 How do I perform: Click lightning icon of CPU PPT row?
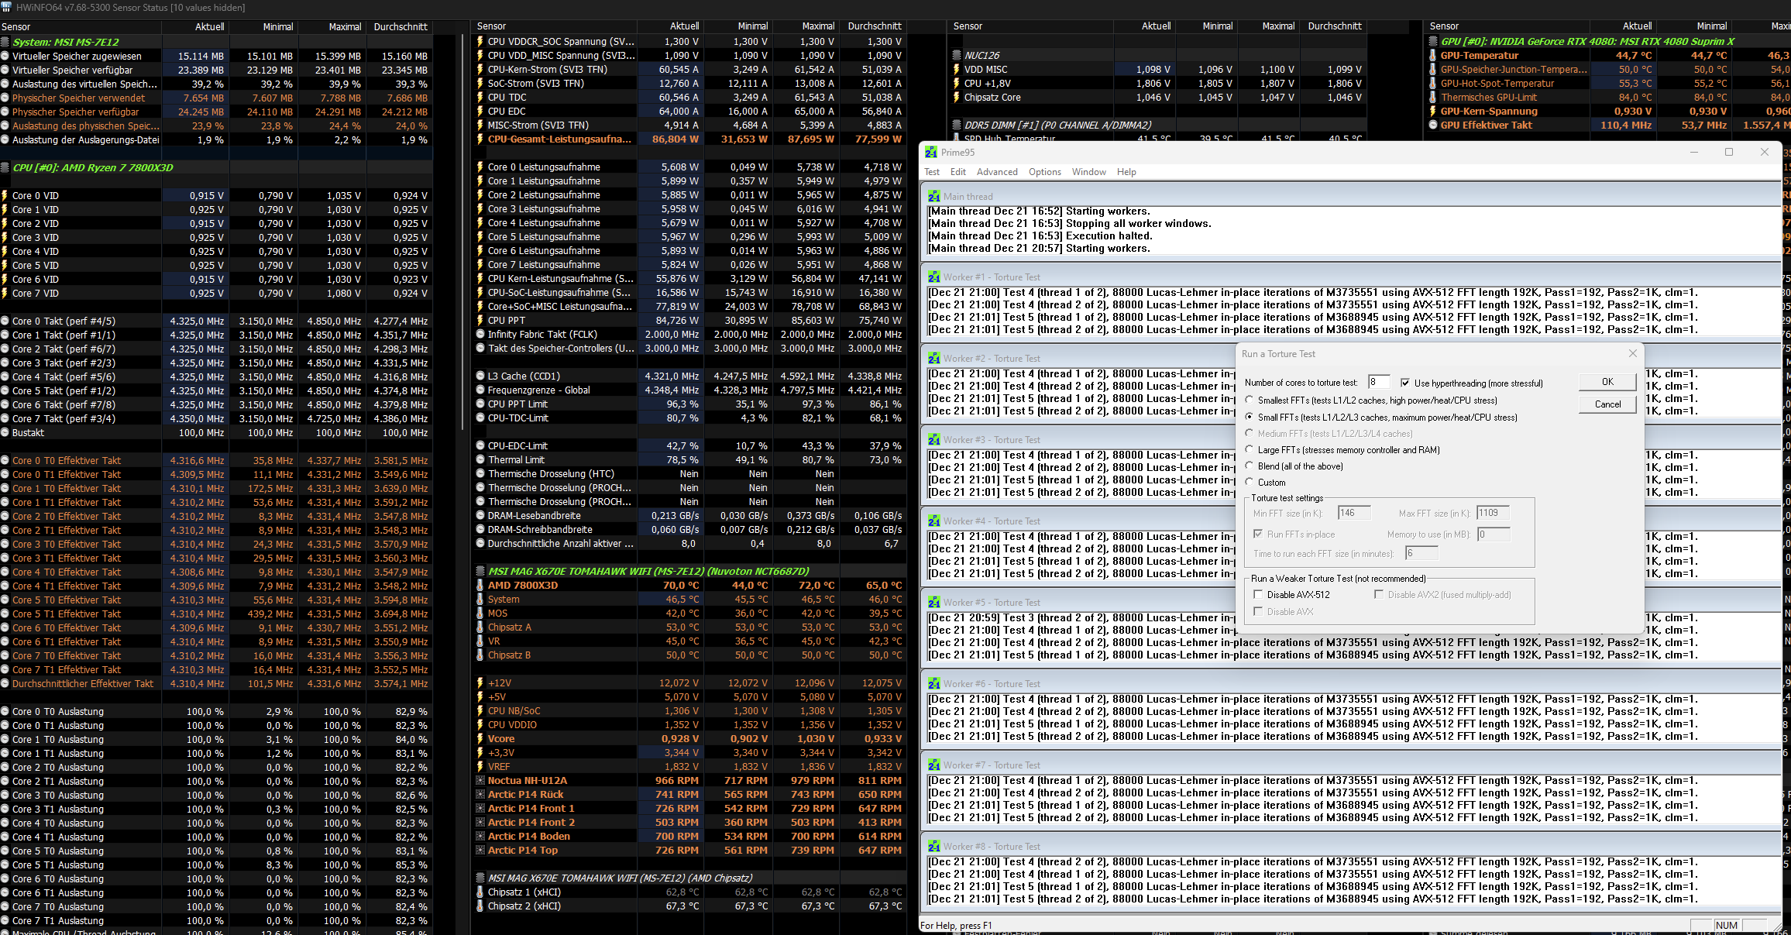(480, 321)
